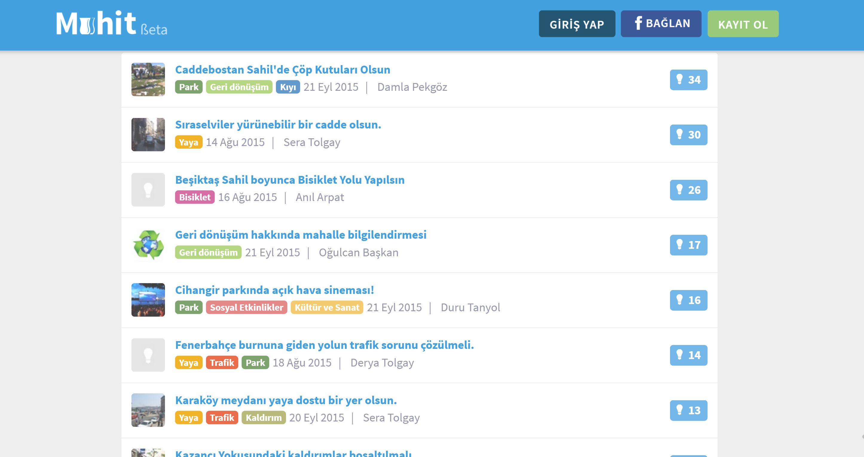Image resolution: width=864 pixels, height=457 pixels.
Task: Click the 34 support lightbulb badge
Action: (x=688, y=80)
